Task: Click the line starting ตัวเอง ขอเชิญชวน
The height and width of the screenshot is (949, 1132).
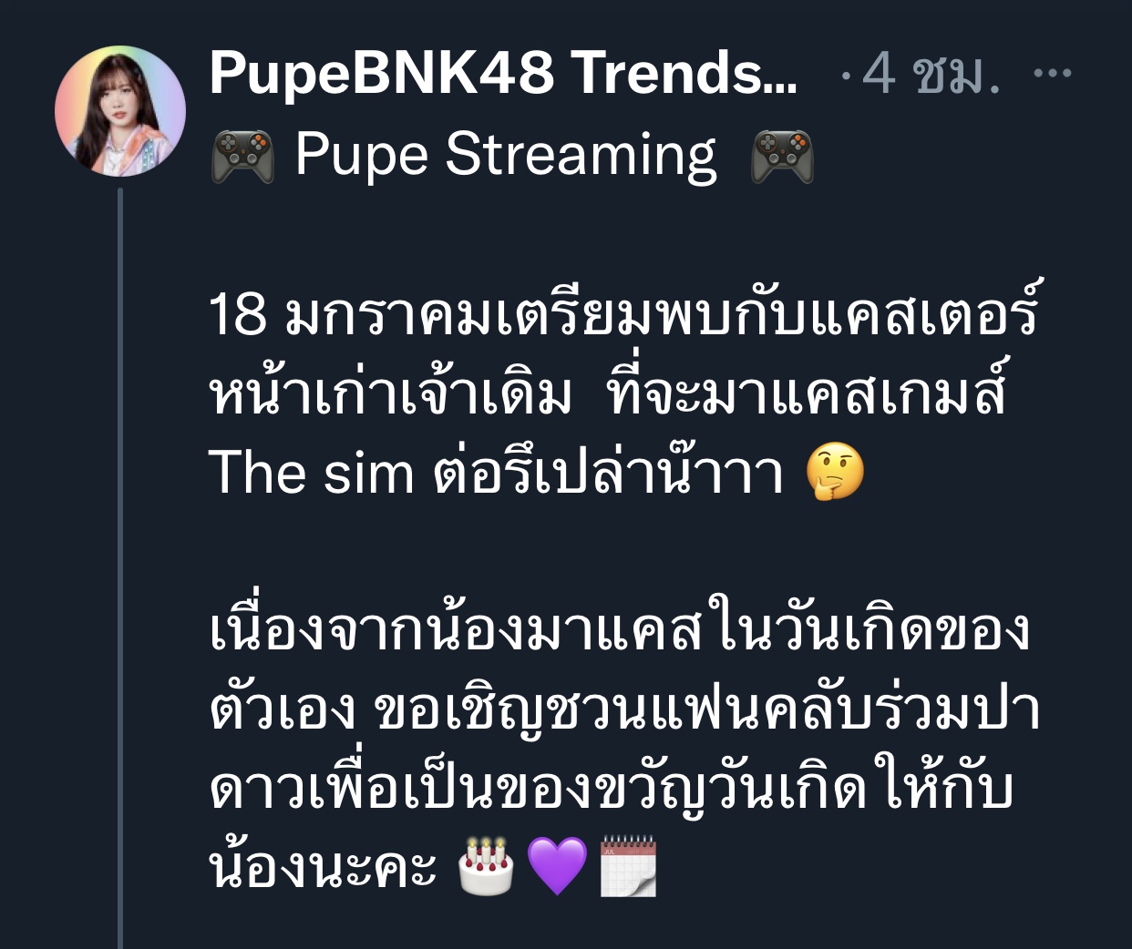Action: point(625,710)
